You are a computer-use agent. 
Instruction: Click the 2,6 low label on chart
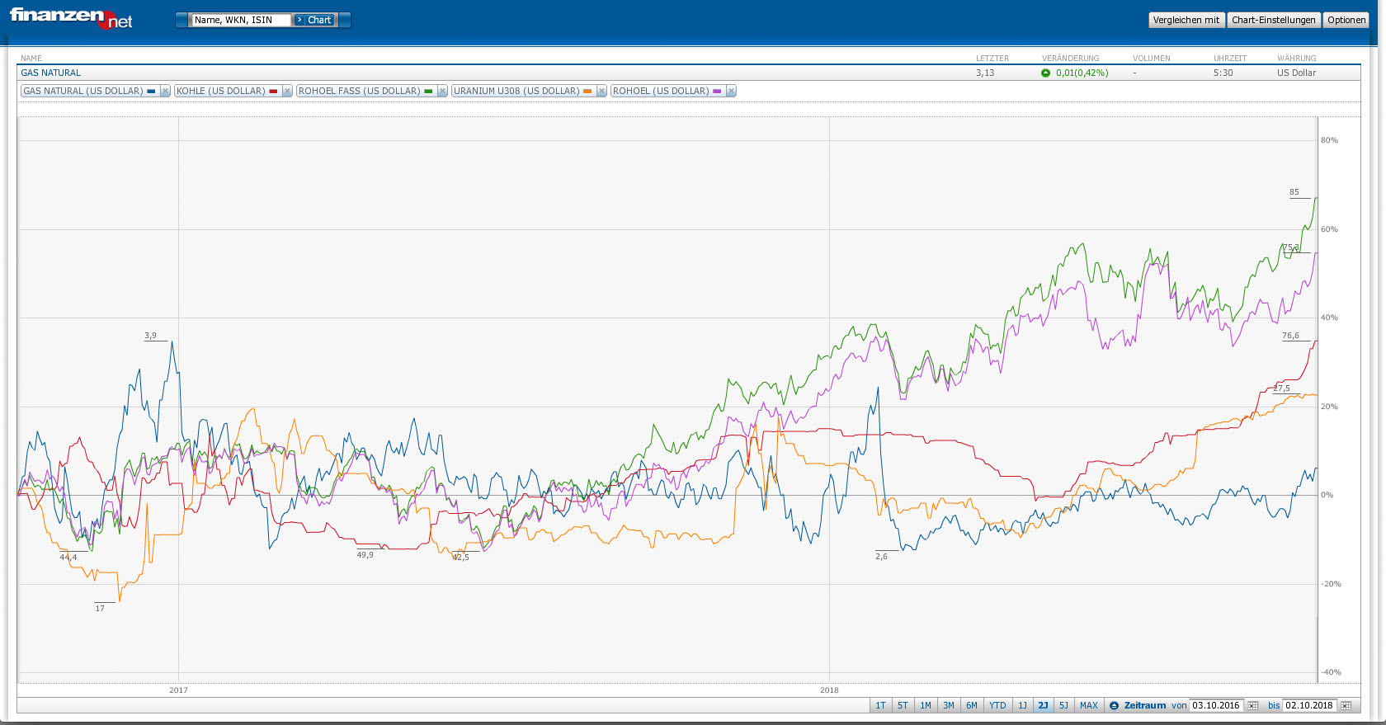(x=882, y=557)
